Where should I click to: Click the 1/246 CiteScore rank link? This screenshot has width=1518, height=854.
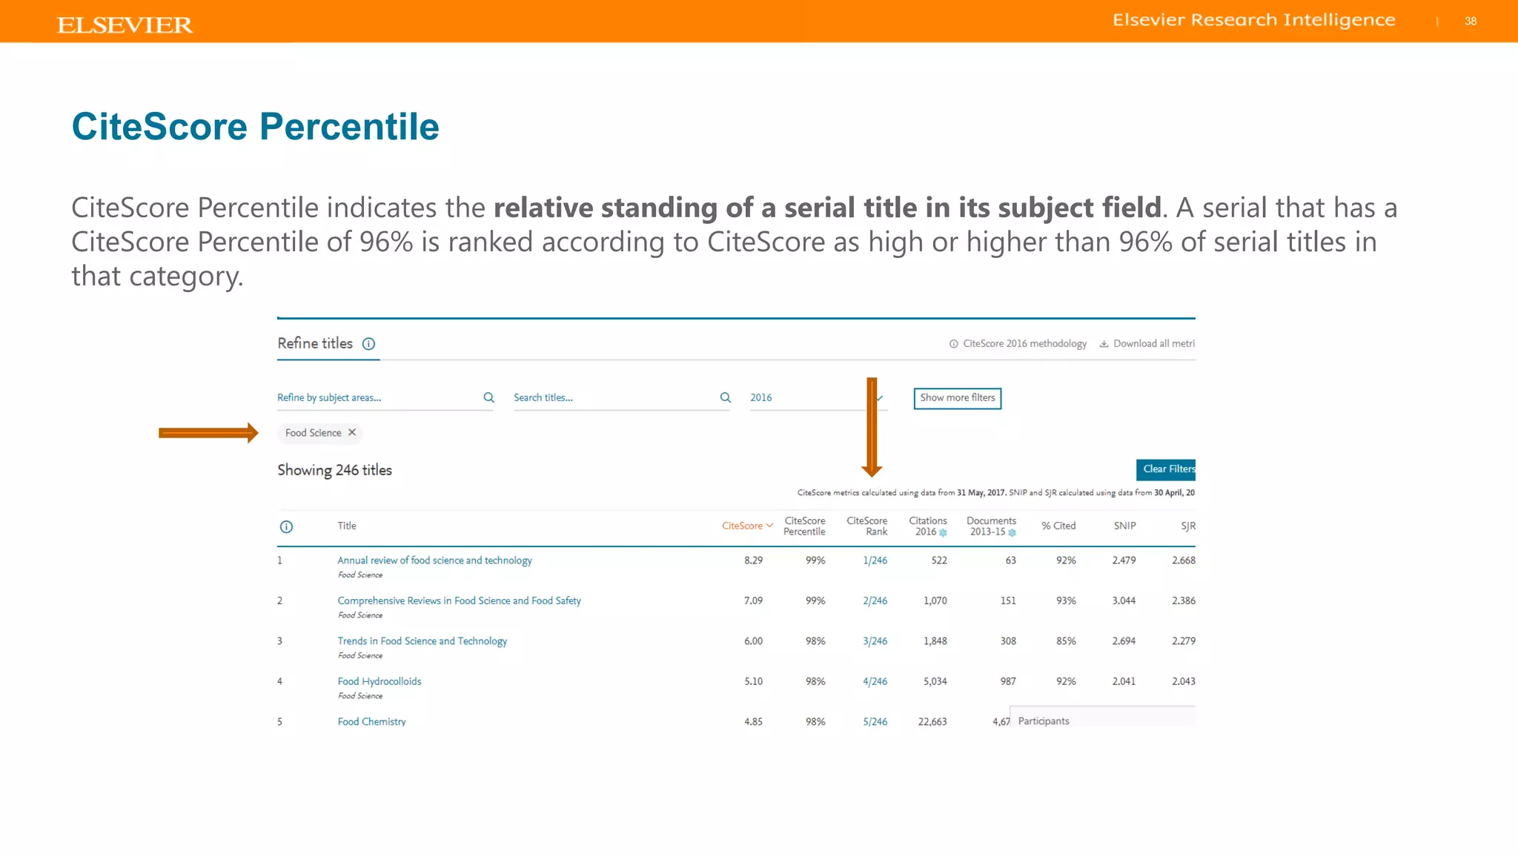[875, 560]
